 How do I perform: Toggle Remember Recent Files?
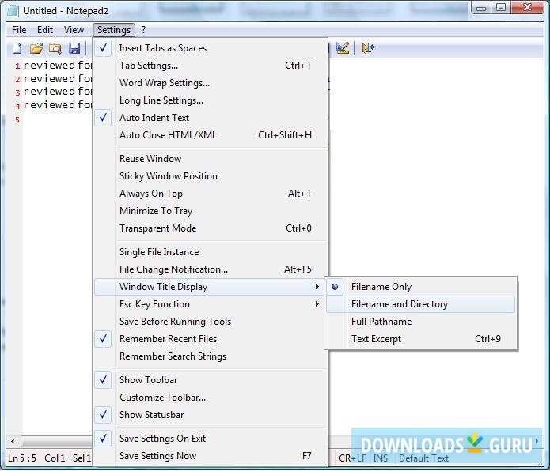point(211,338)
